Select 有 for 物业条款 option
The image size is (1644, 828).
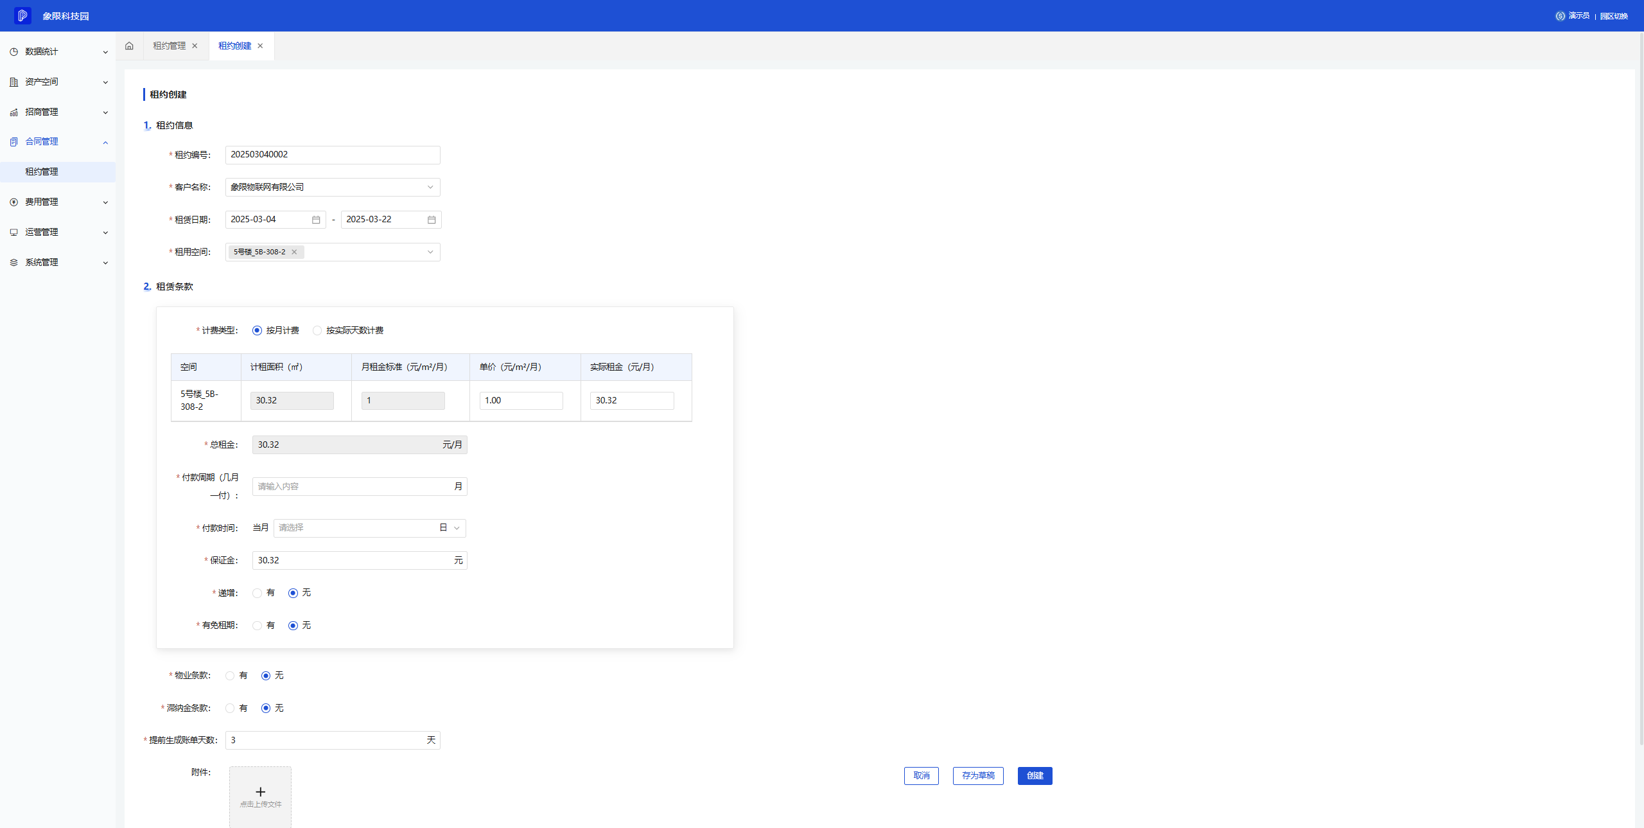[230, 676]
